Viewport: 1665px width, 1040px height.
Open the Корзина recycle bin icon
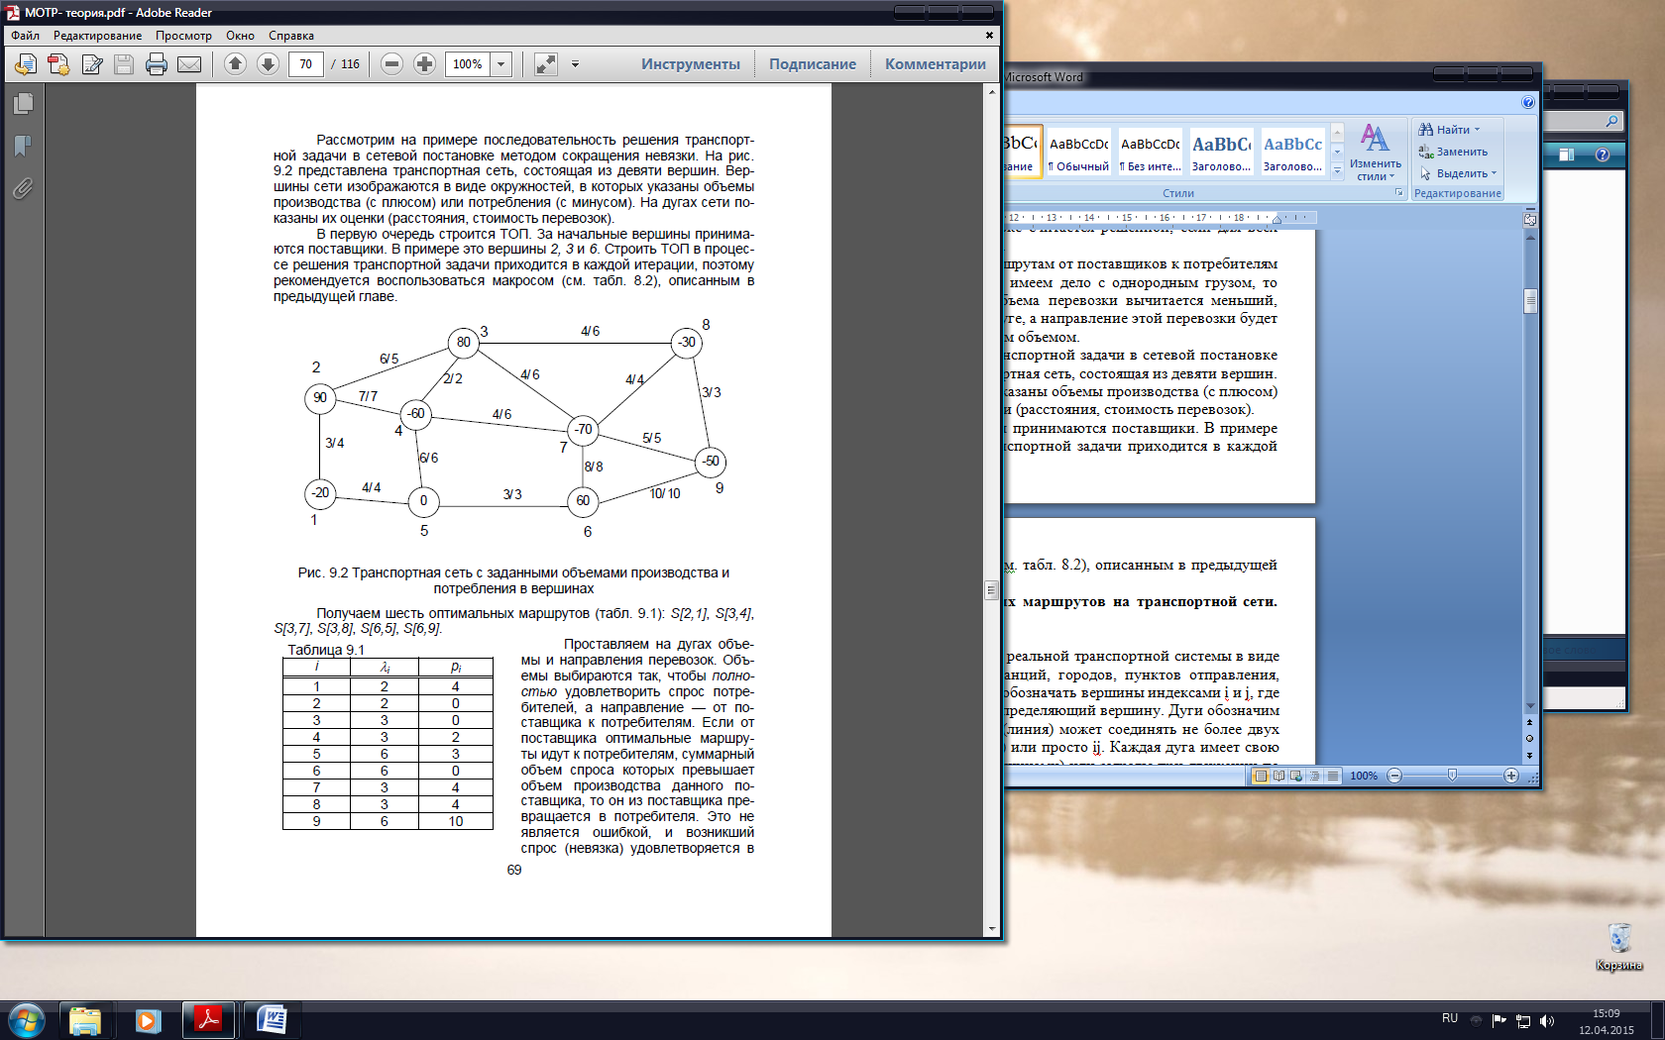tap(1619, 947)
